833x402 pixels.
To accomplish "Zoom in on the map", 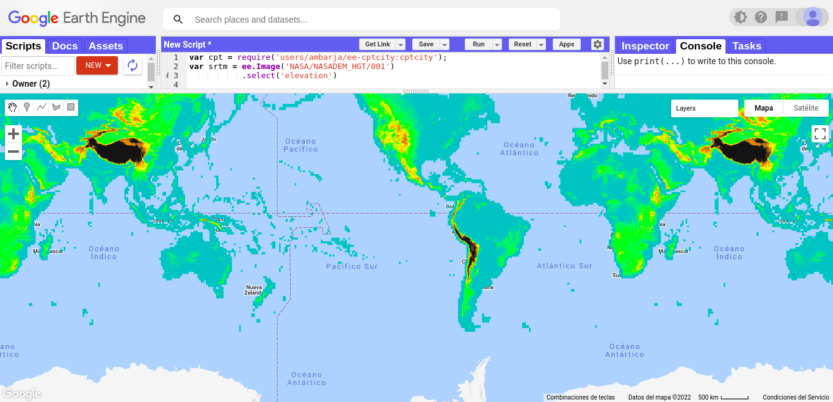I will [13, 134].
